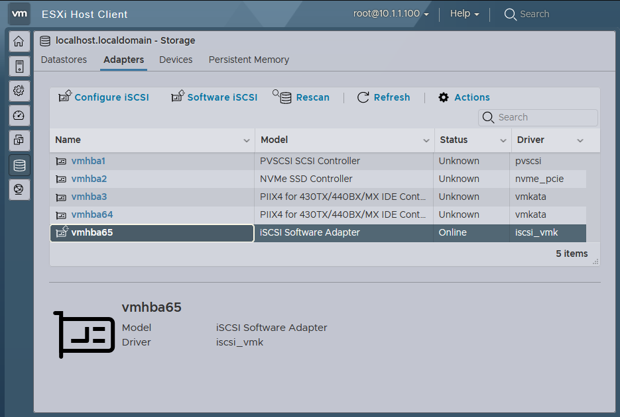Click the Rescan magnifier-disk icon
620x417 pixels.
click(x=282, y=97)
